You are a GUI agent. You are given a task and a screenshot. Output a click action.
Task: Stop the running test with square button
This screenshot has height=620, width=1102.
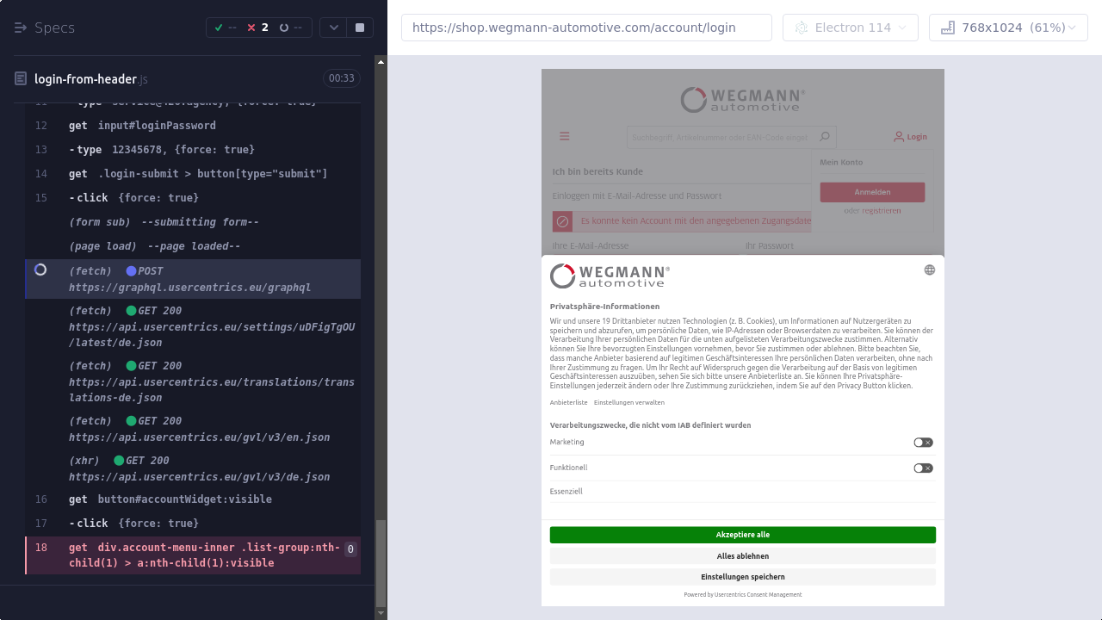pos(360,28)
